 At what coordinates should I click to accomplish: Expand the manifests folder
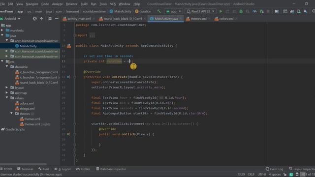[x=2, y=30]
